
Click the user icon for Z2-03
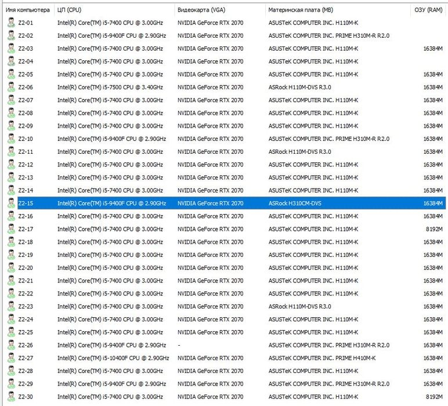pos(11,48)
